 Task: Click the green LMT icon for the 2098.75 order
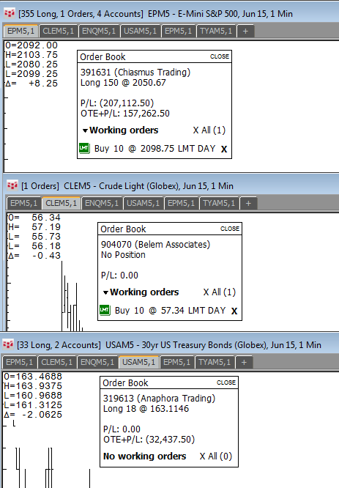84,149
